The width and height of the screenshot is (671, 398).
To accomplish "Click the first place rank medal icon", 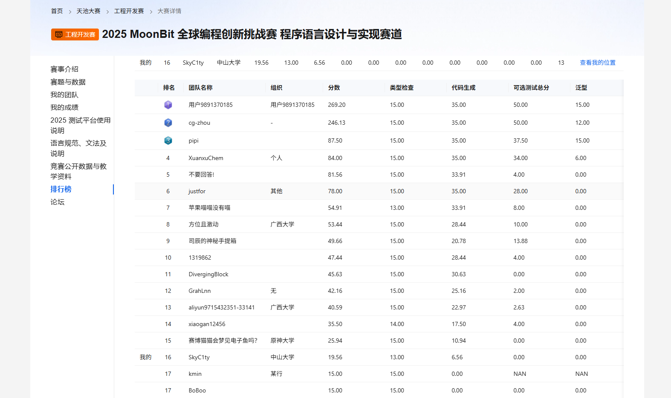I will pyautogui.click(x=168, y=105).
